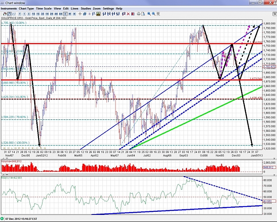Click the RSI value marker 42.551
277x222 pixels.
[269, 201]
